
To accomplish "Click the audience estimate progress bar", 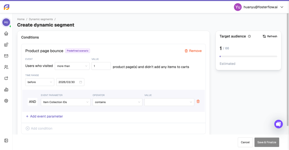I will [x=248, y=56].
